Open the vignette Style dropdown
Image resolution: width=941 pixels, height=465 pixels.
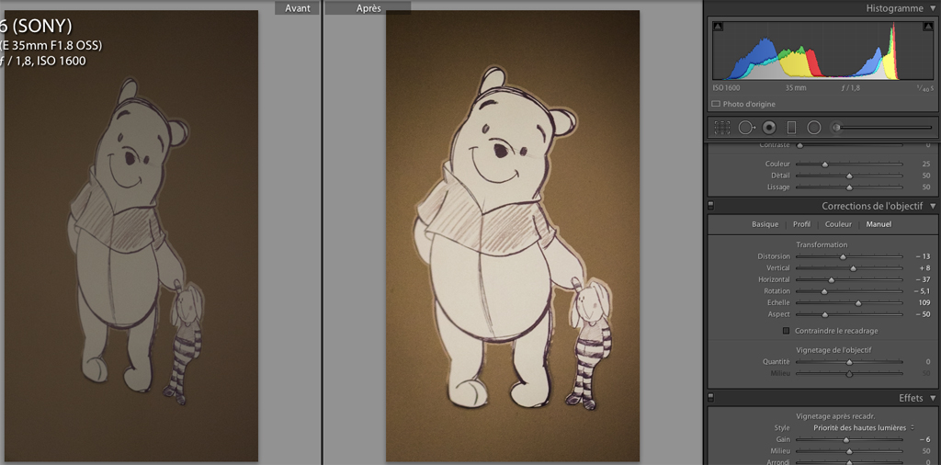[x=864, y=428]
